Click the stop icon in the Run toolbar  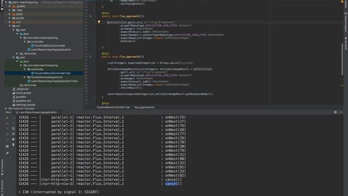click(x=7, y=124)
